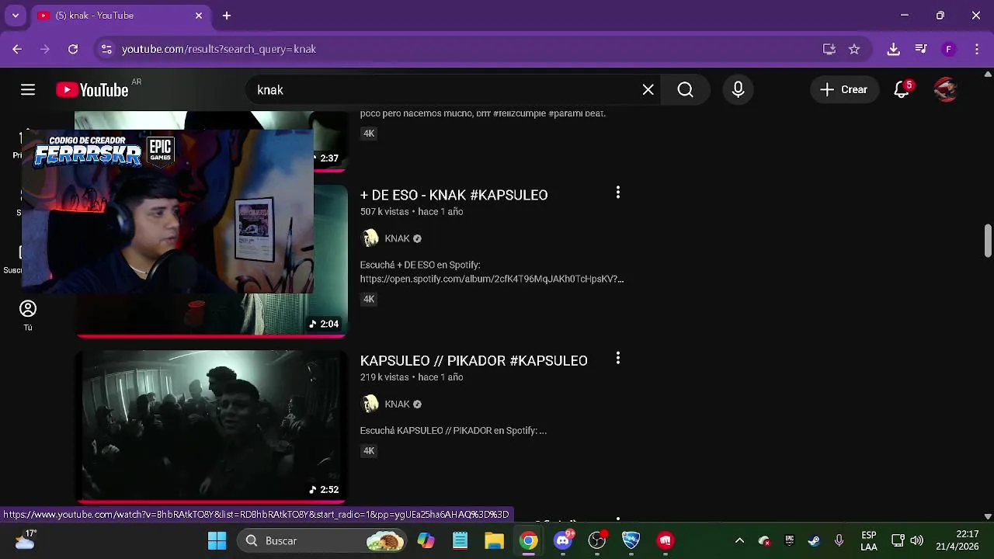Install app icon in address bar
The image size is (994, 559).
click(829, 49)
